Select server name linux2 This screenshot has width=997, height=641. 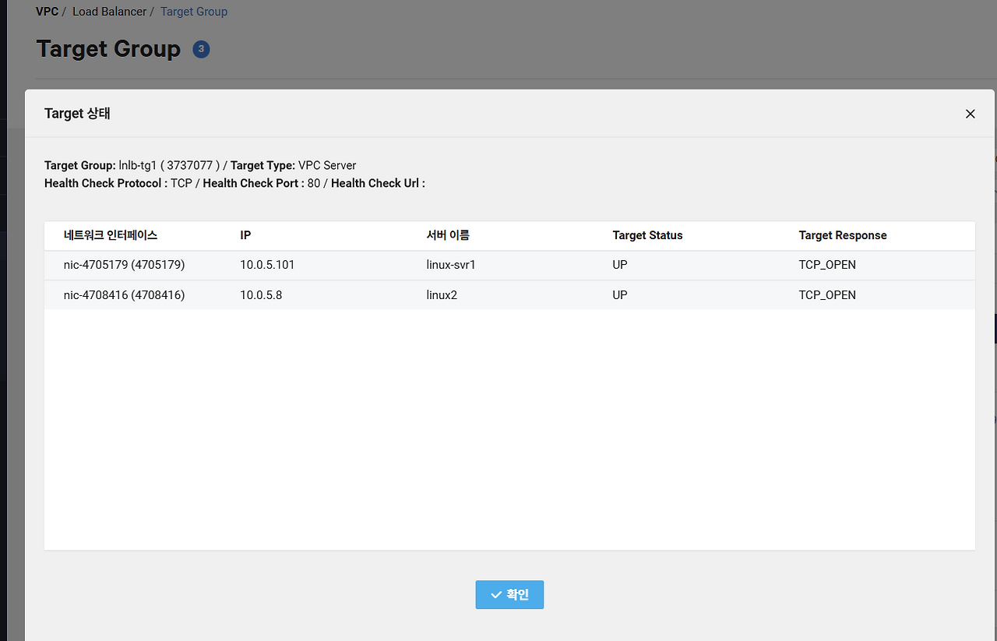(x=442, y=295)
